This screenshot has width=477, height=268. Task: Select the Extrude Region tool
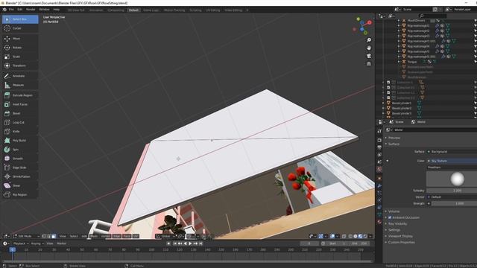20,95
